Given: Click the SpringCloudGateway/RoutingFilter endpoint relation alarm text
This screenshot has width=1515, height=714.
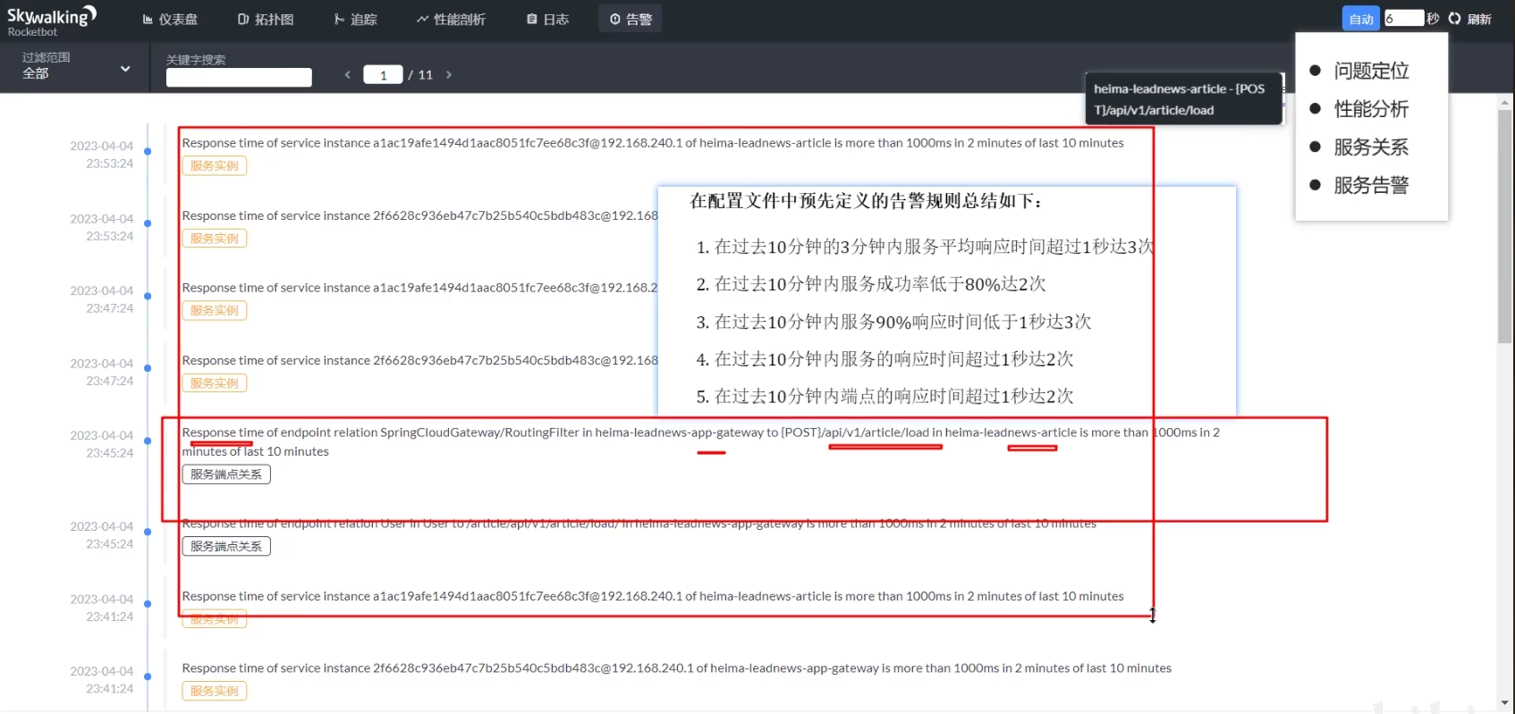Looking at the screenshot, I should [x=700, y=441].
